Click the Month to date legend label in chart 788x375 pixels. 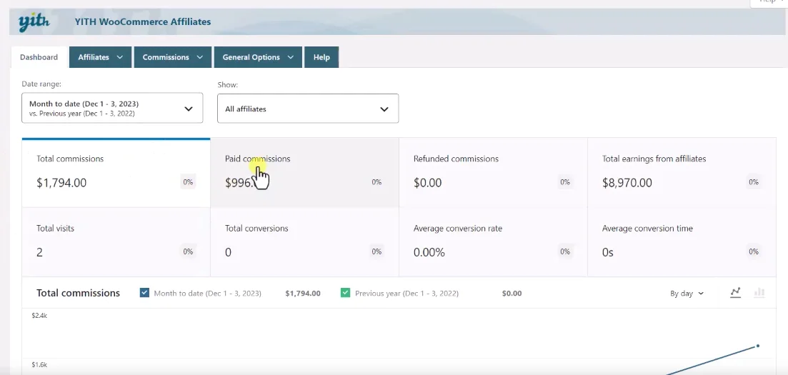click(208, 293)
